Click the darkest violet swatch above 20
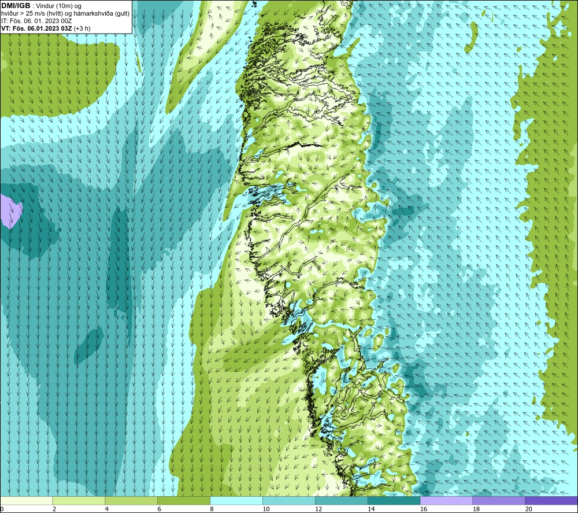 pos(551,500)
